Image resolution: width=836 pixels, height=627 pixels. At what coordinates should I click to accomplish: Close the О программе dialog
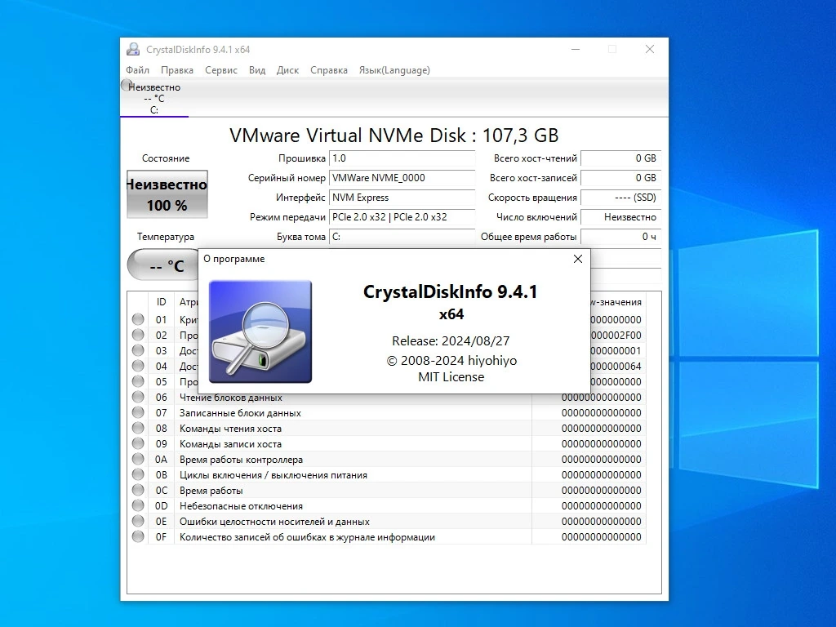pos(577,259)
